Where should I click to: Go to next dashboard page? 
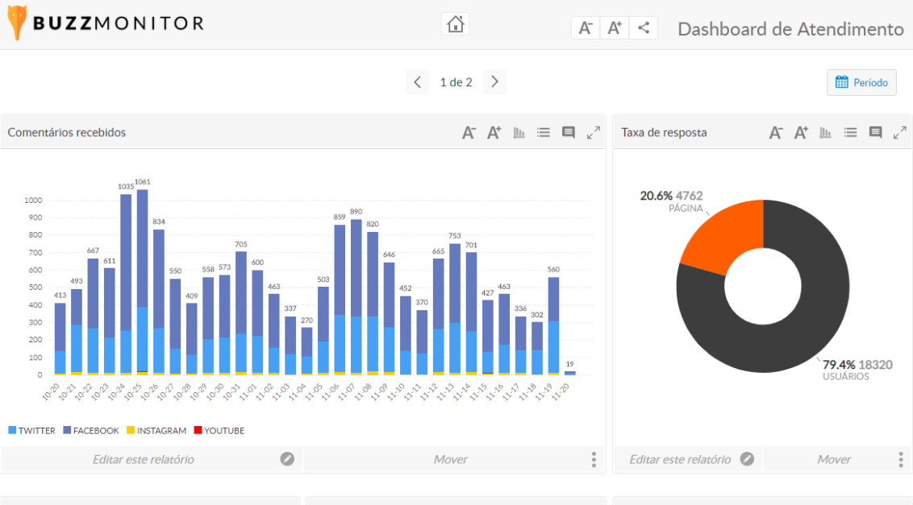[494, 82]
